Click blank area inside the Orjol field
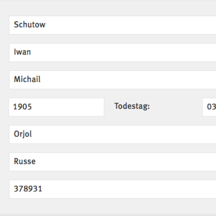 pyautogui.click(x=124, y=134)
